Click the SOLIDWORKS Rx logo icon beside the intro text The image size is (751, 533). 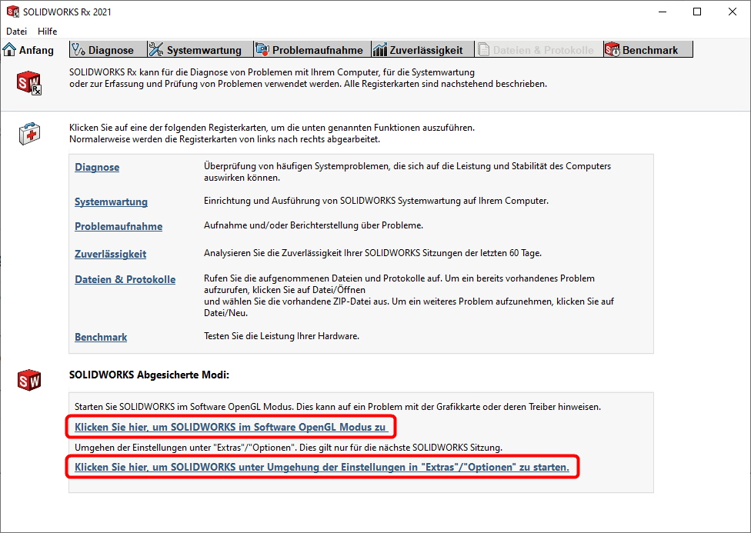click(29, 83)
